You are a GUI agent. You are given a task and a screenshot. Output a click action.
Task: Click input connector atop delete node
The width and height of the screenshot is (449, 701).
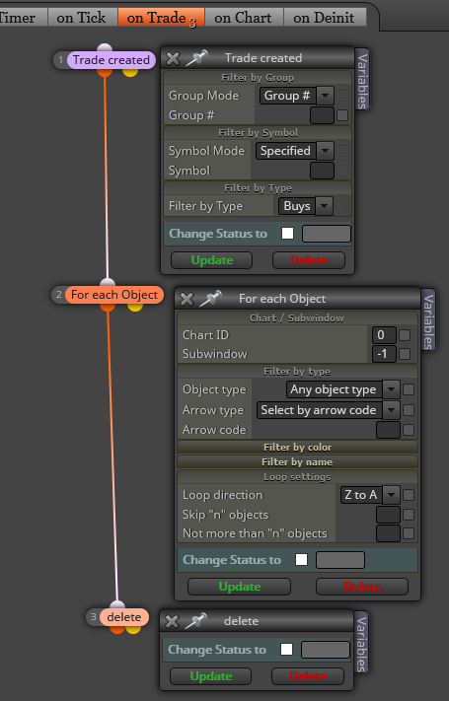(x=116, y=605)
